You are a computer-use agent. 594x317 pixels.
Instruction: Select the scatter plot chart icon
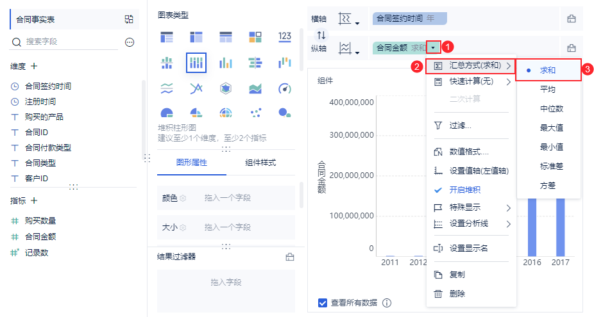point(255,113)
